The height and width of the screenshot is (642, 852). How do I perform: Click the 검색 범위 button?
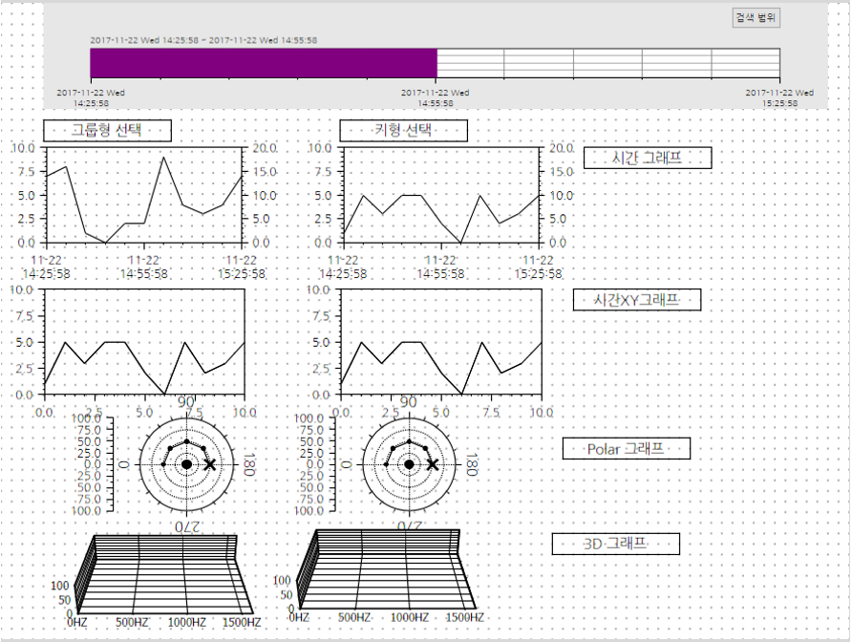(x=756, y=17)
